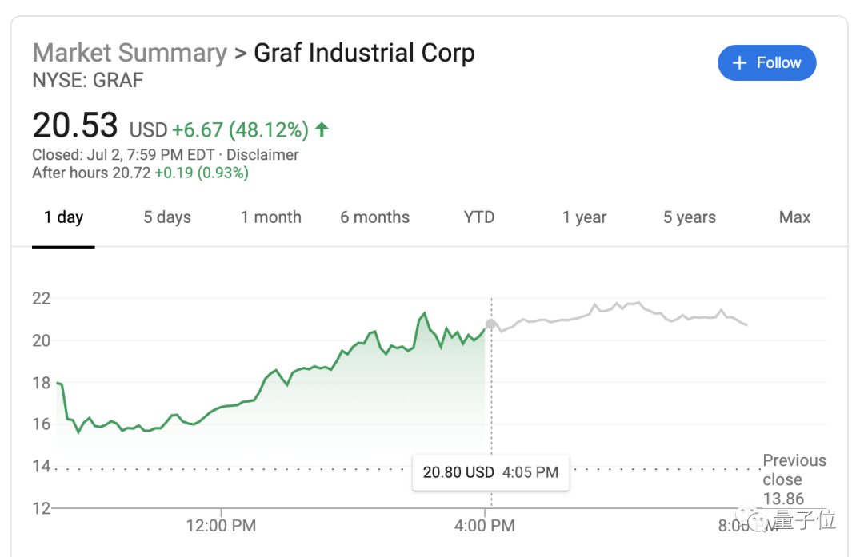Image resolution: width=864 pixels, height=557 pixels.
Task: Select the YTD tab
Action: click(479, 217)
